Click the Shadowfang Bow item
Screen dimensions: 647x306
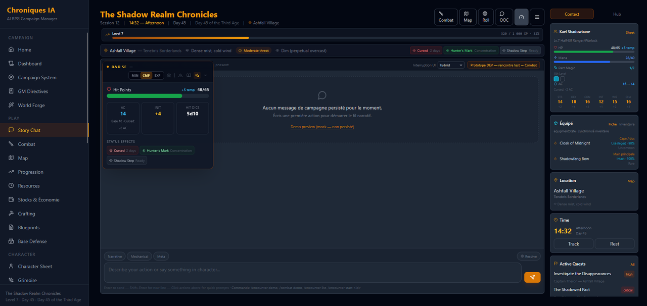594,159
